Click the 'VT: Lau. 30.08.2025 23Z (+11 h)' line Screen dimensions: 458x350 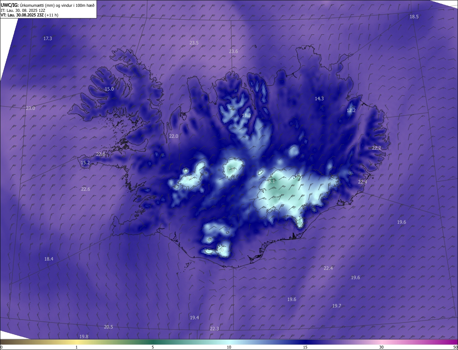point(30,15)
